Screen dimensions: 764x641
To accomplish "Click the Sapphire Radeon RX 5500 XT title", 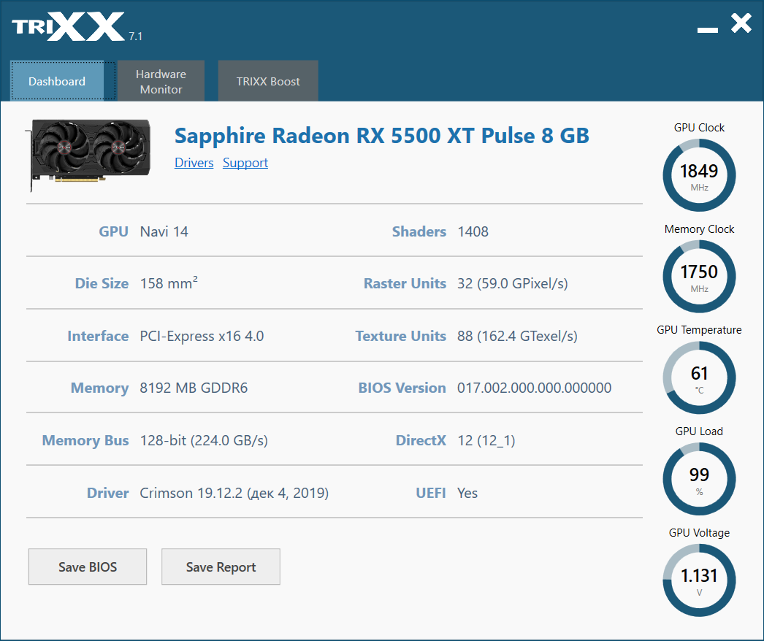I will 382,136.
